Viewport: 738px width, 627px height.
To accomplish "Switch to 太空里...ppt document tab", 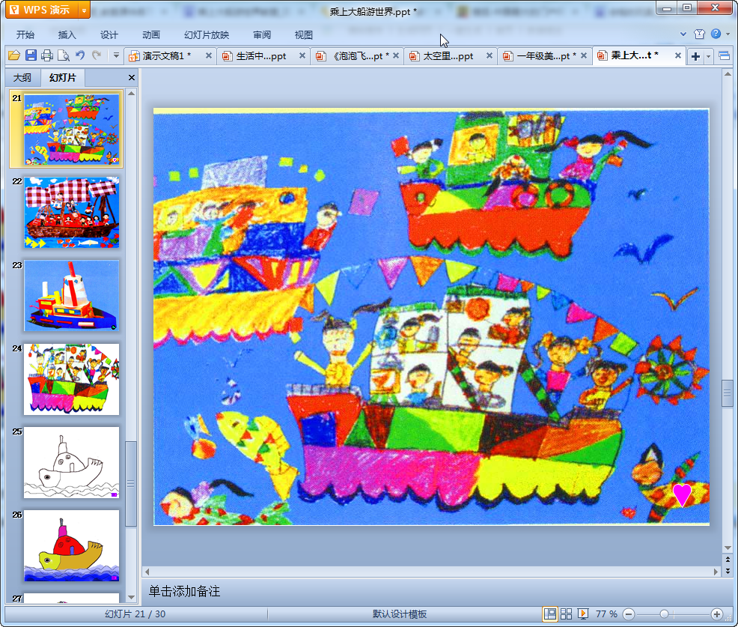I will [x=448, y=56].
